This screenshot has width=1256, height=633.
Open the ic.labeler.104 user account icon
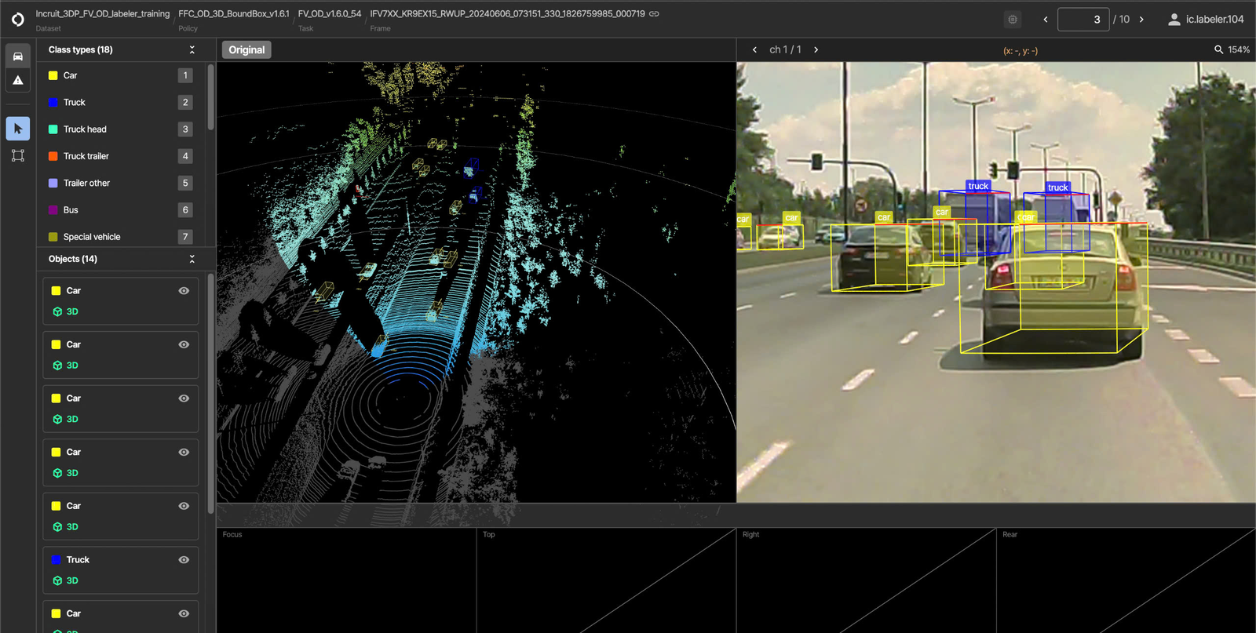(x=1174, y=20)
